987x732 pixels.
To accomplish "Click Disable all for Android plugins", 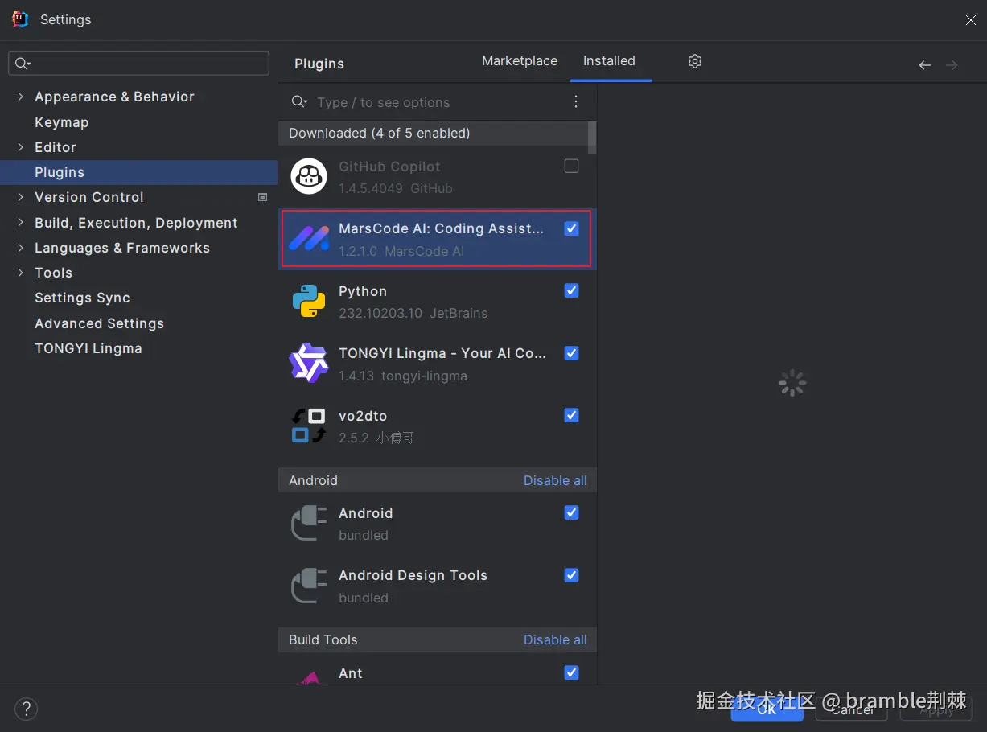I will 555,480.
